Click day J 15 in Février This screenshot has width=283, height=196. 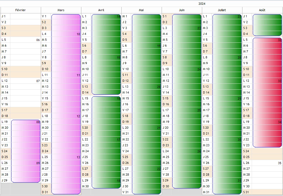(4, 98)
